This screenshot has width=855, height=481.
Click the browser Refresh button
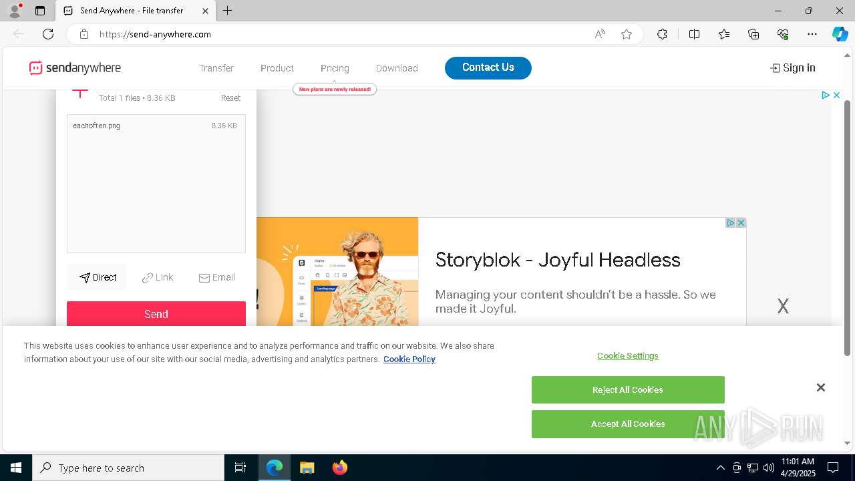coord(48,34)
